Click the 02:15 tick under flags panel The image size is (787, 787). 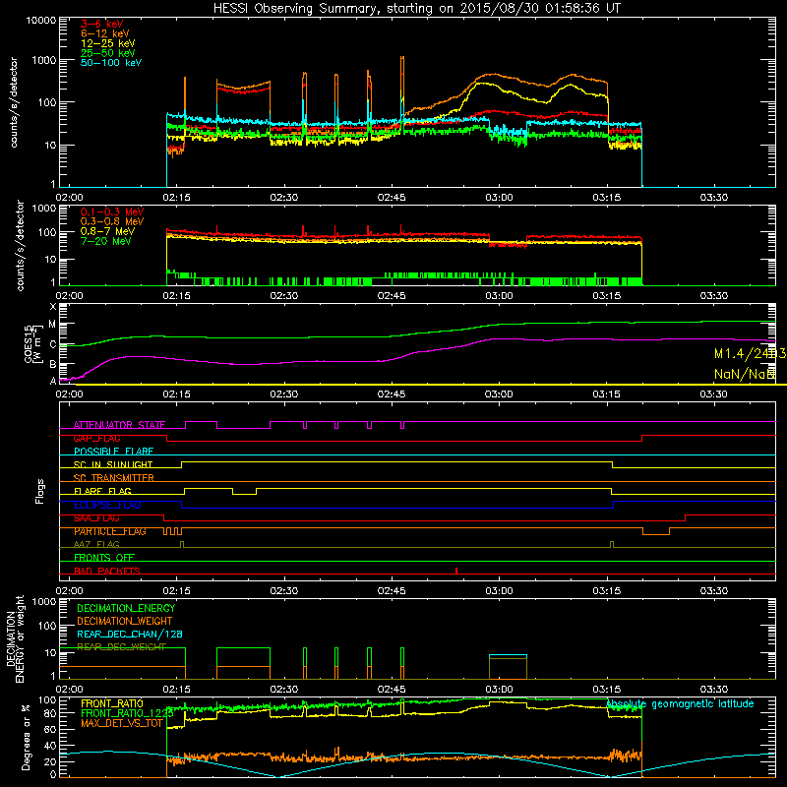point(177,591)
